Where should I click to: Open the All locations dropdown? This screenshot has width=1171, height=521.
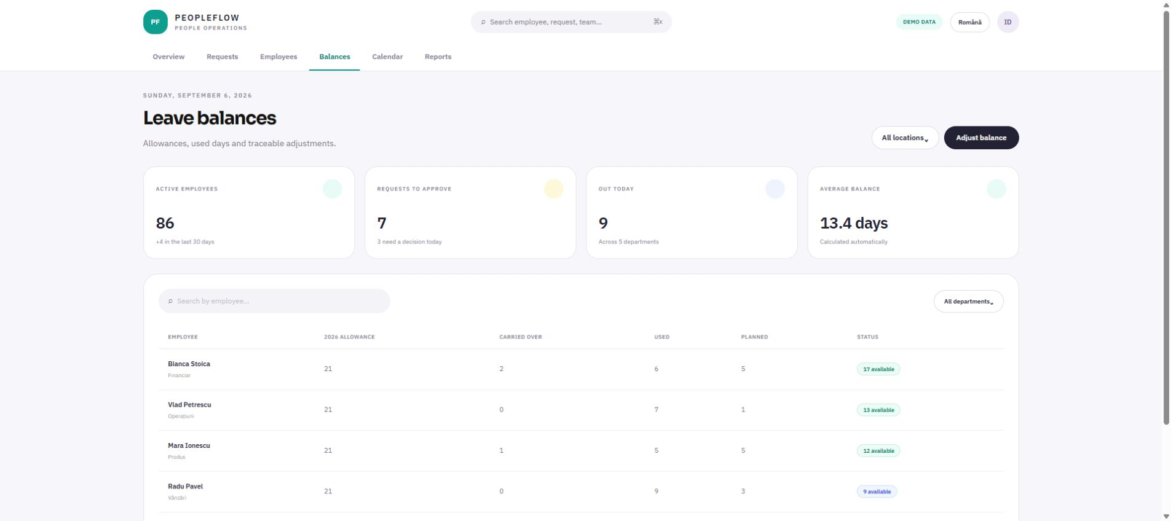click(x=905, y=138)
